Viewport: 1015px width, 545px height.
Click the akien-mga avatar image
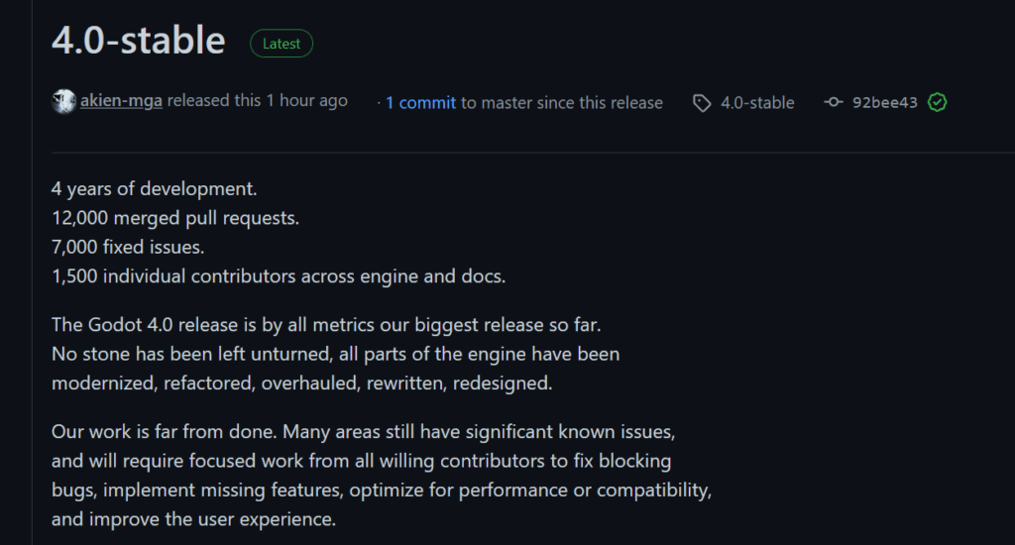(x=63, y=101)
